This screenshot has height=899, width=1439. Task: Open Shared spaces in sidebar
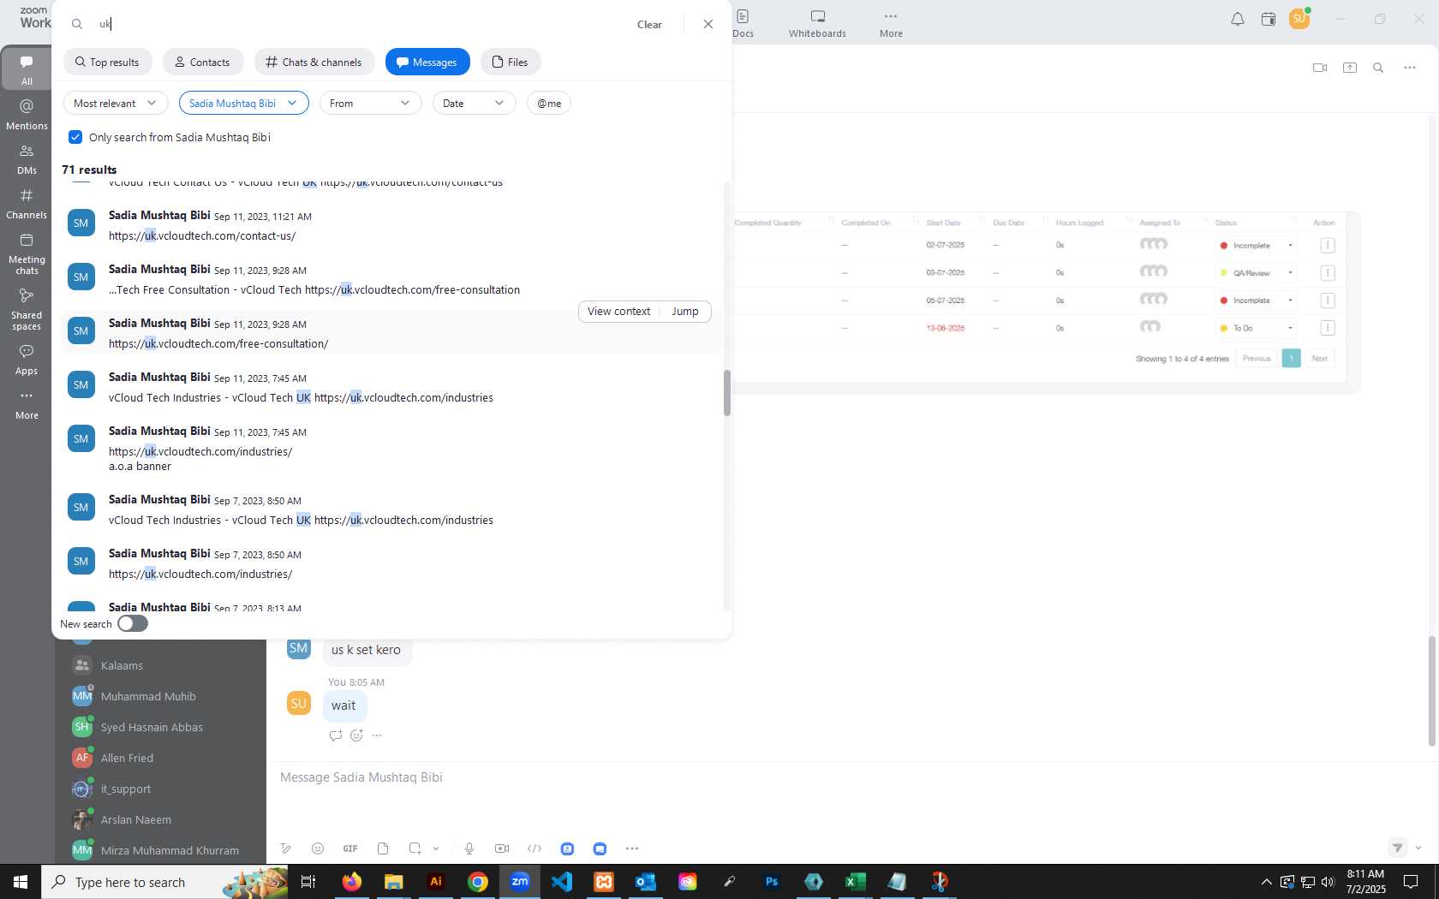point(27,309)
